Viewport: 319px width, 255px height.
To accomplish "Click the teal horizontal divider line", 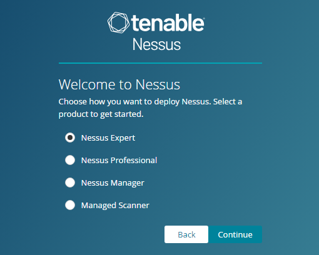I will pos(160,63).
